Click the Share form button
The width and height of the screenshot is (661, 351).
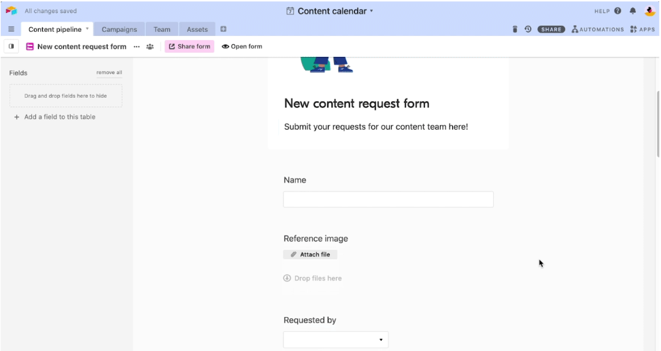click(189, 47)
